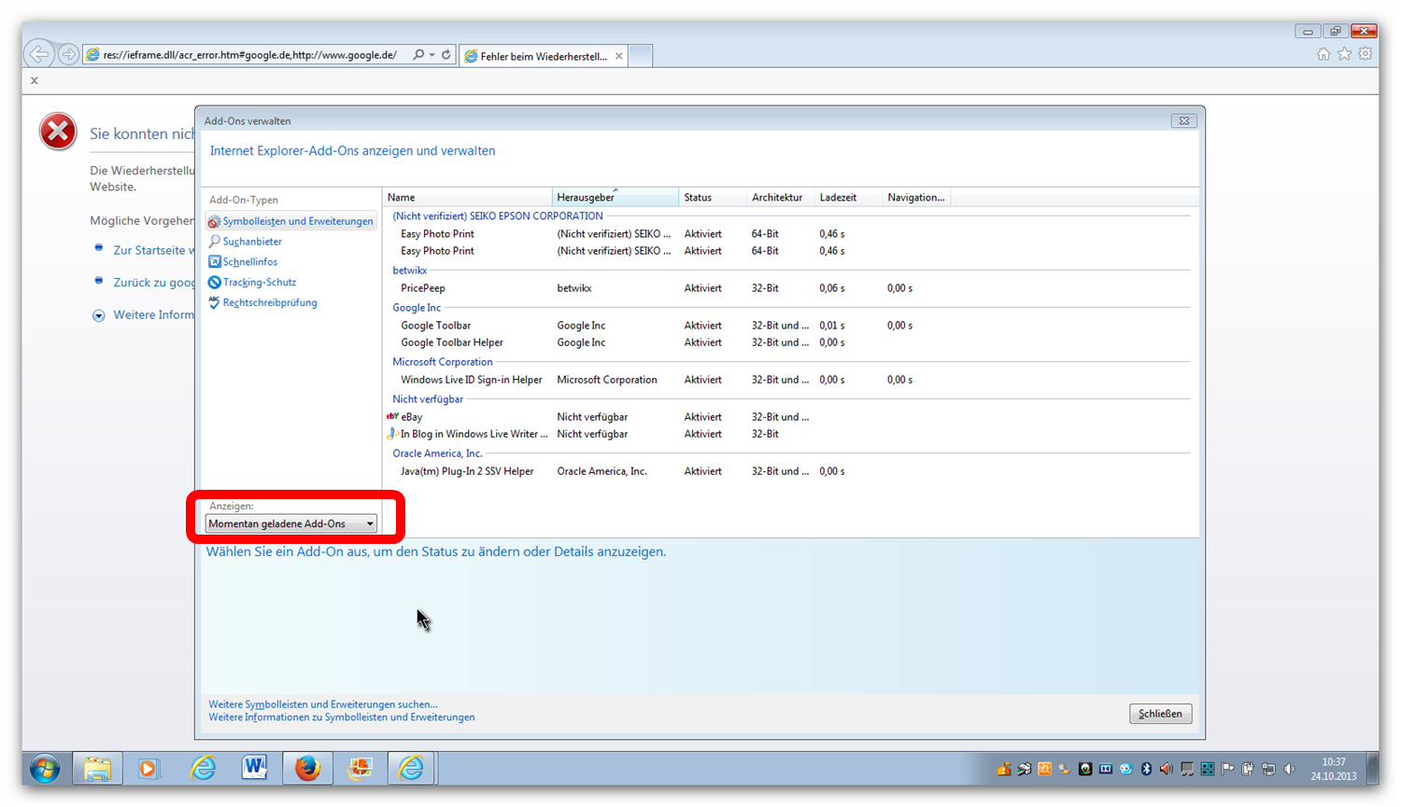Viewport: 1401px width, 807px height.
Task: Open the Windows Start orb
Action: [45, 769]
